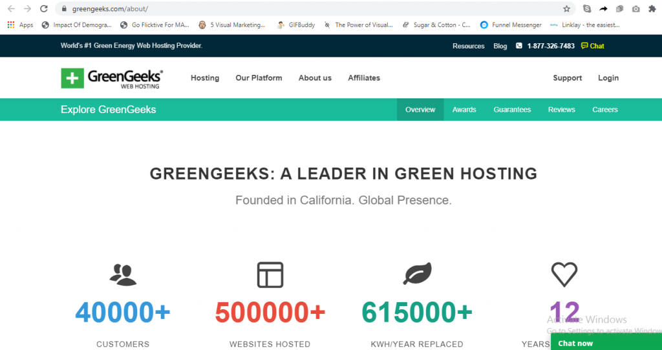Image resolution: width=662 pixels, height=350 pixels.
Task: Open the Resources link in top bar
Action: (x=469, y=46)
